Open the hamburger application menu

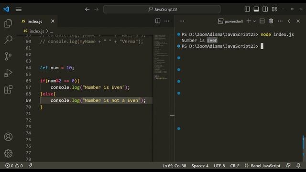19,9
